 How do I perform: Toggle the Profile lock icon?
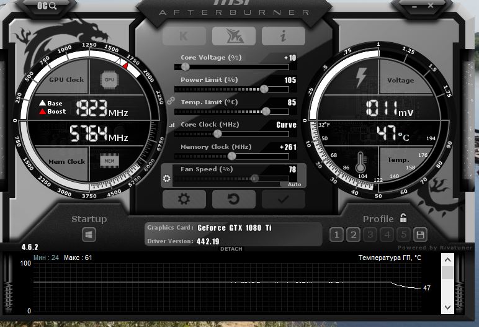[403, 218]
